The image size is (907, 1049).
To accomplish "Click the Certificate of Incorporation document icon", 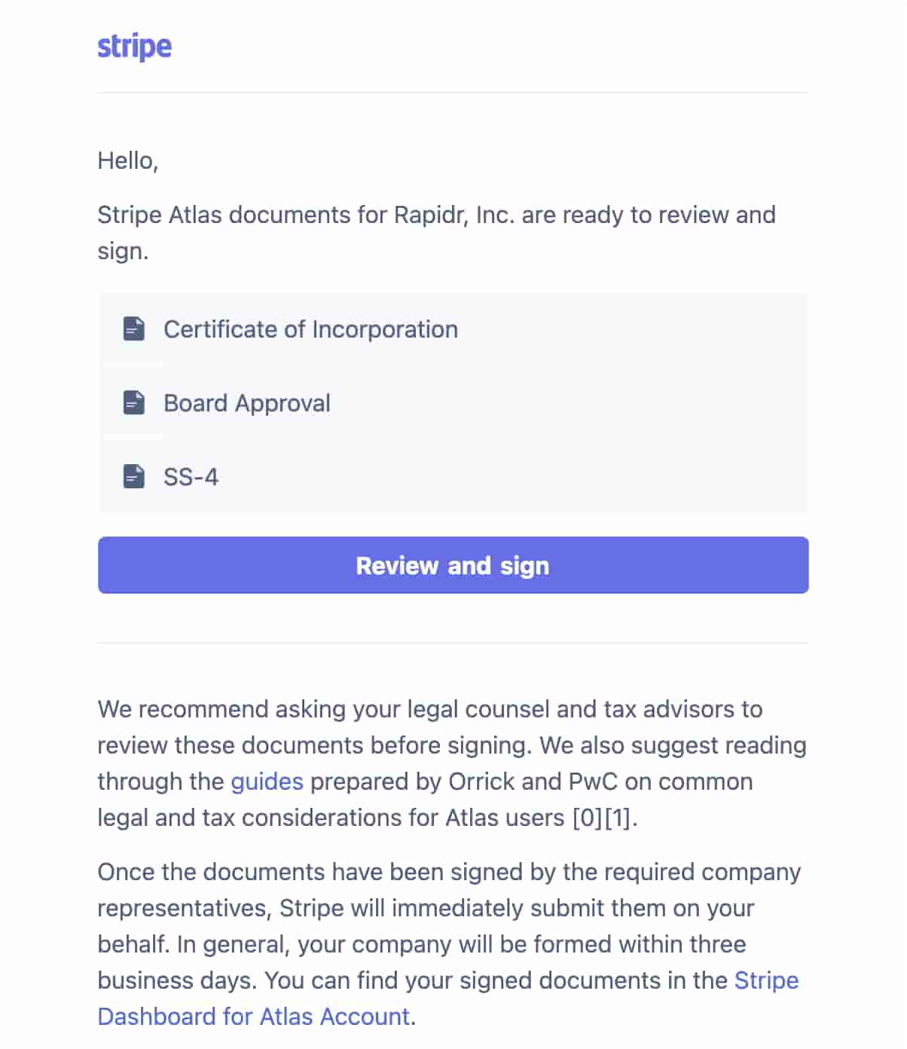I will tap(133, 329).
